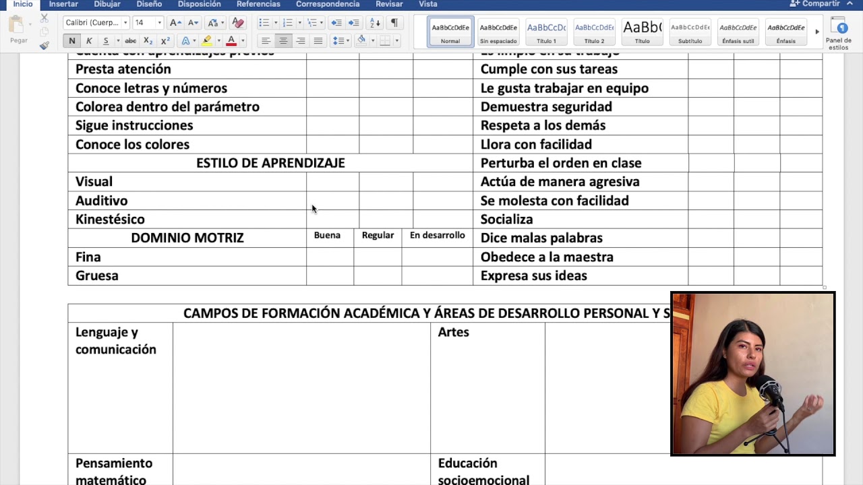863x485 pixels.
Task: Apply the Título 1 style from the gallery
Action: [547, 31]
